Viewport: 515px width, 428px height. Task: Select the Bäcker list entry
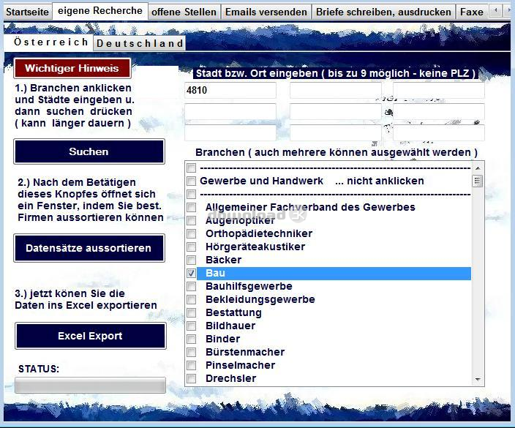223,260
